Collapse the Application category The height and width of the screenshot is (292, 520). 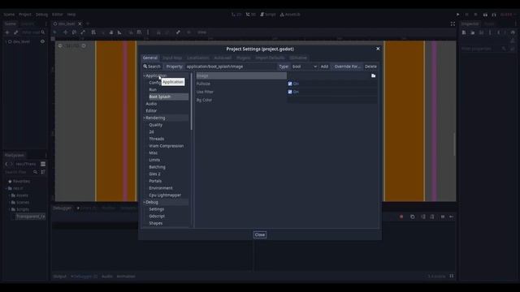145,75
